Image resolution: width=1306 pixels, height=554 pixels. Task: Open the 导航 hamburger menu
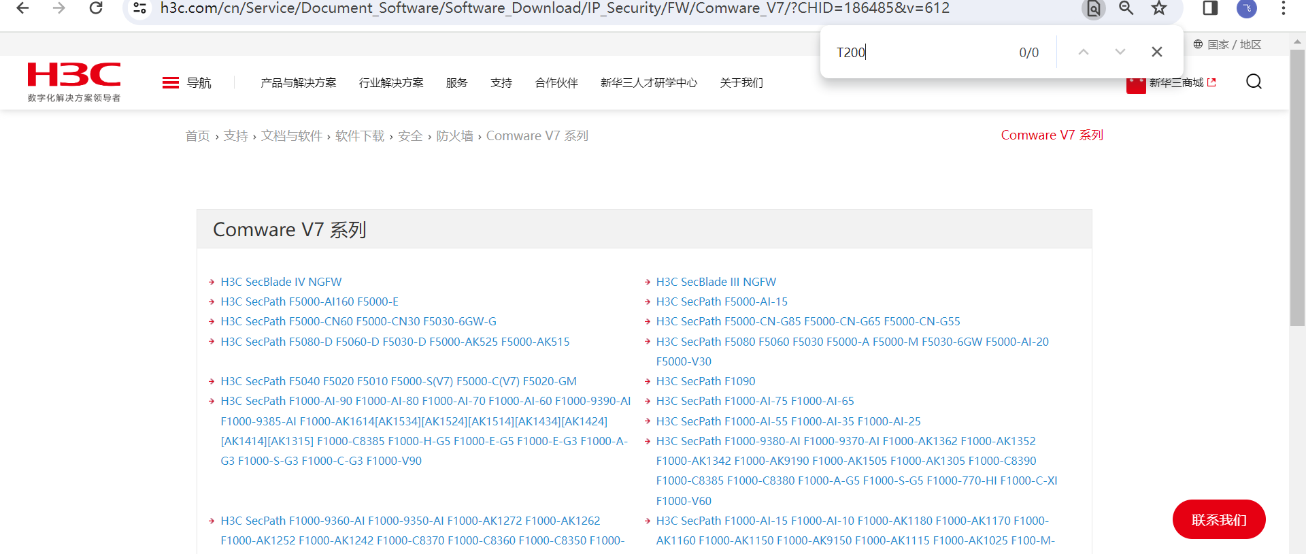187,83
